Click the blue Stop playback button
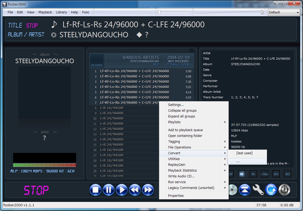 point(95,190)
